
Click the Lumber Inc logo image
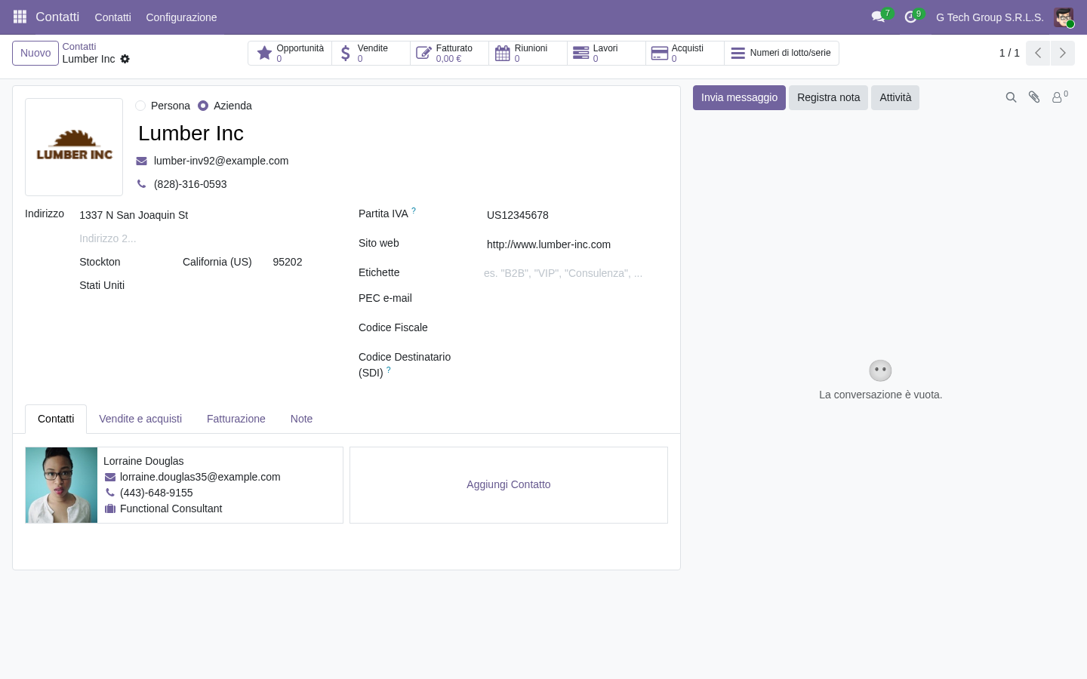click(x=74, y=147)
